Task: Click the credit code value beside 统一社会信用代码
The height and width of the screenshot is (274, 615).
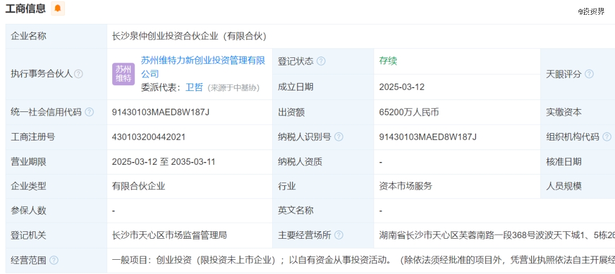Action: [x=161, y=113]
